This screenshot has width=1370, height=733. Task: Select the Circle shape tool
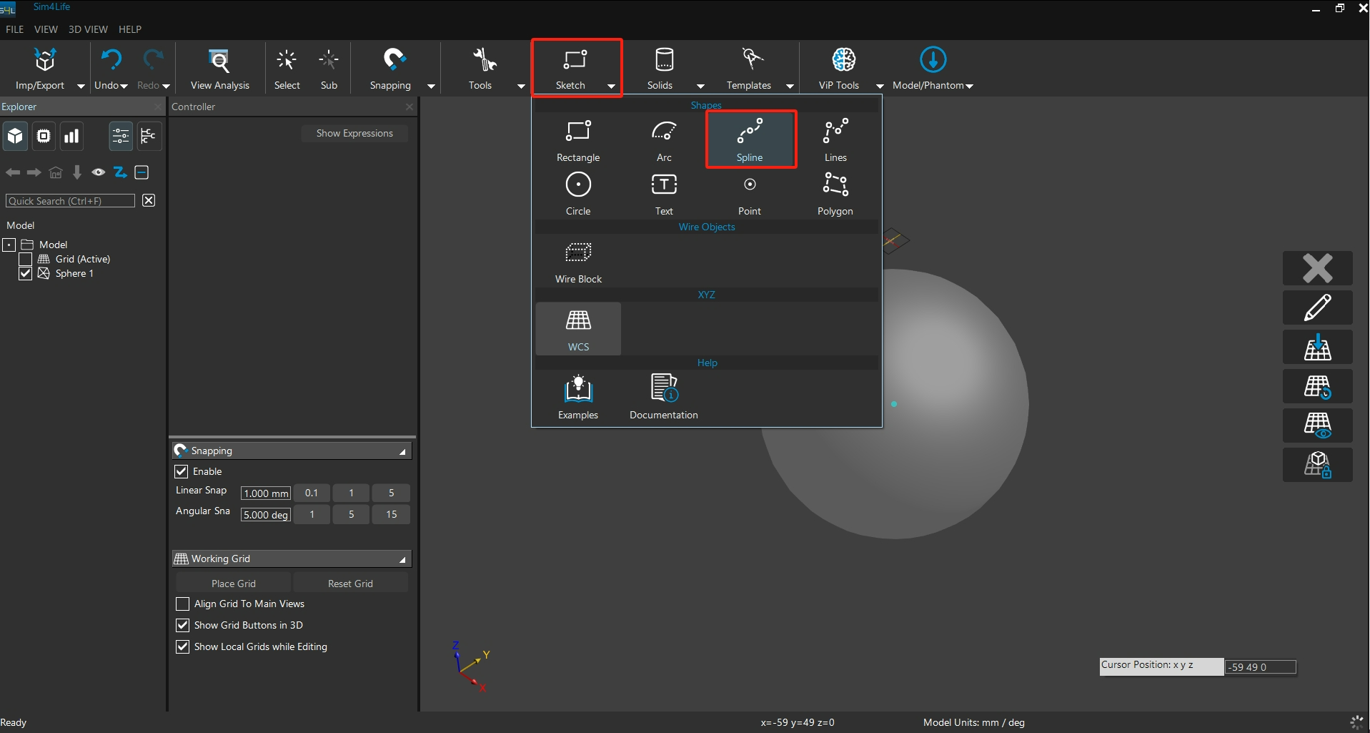pyautogui.click(x=578, y=193)
